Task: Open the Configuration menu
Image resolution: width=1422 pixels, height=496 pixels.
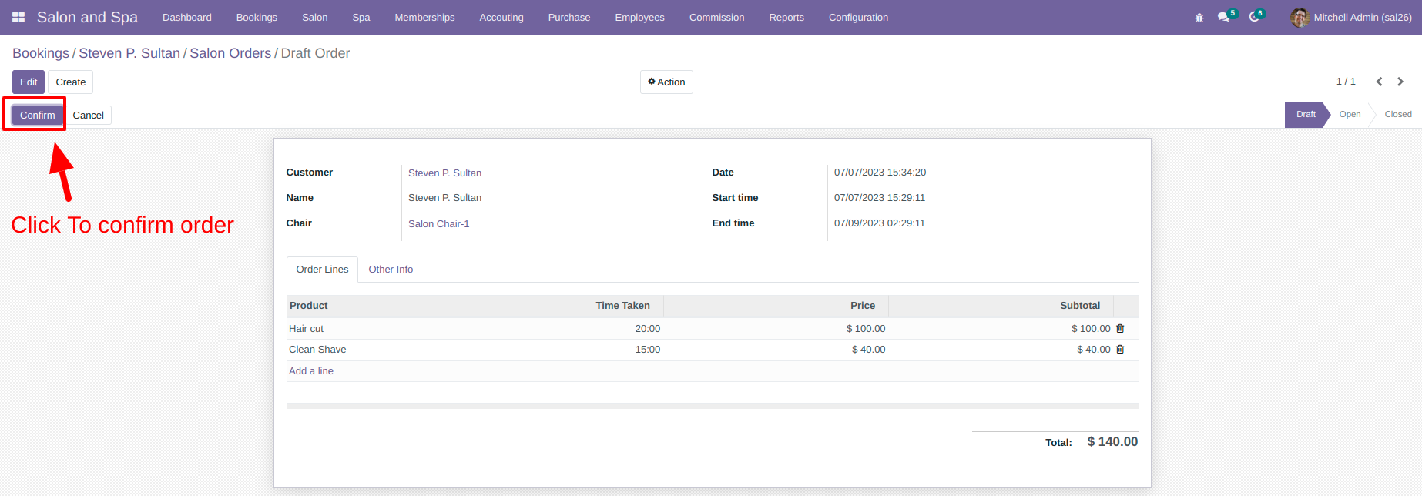Action: pos(858,17)
